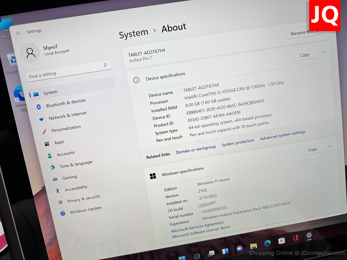Click the 2/13/2022 installed on date

pos(208,197)
